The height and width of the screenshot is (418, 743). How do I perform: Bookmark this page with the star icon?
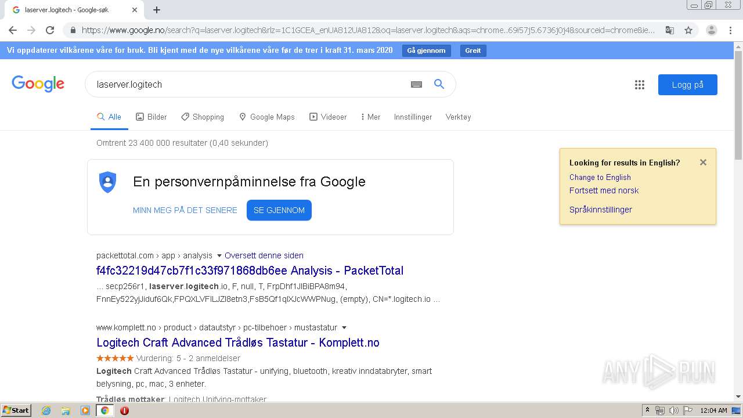pos(688,30)
